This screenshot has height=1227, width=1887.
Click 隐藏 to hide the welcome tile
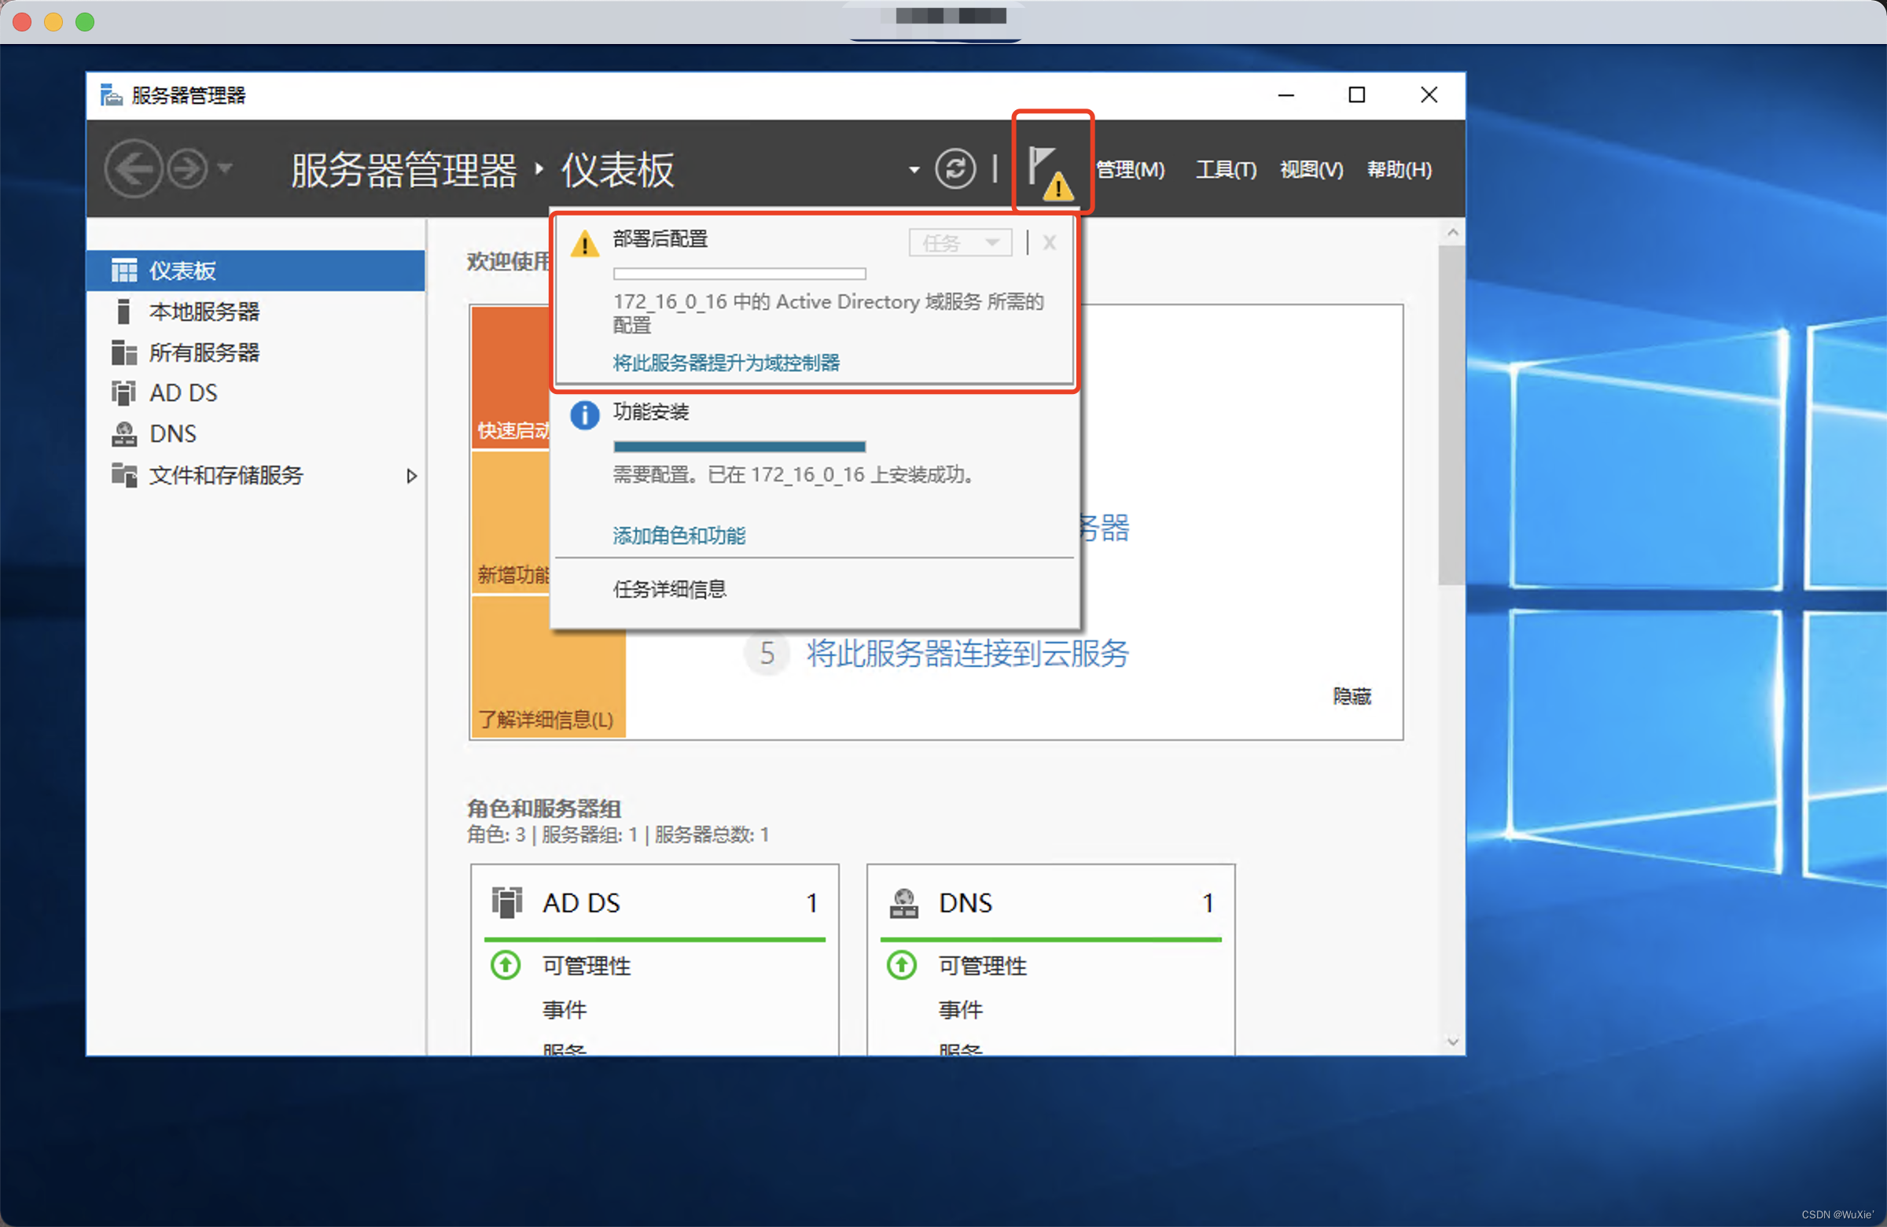[x=1352, y=696]
